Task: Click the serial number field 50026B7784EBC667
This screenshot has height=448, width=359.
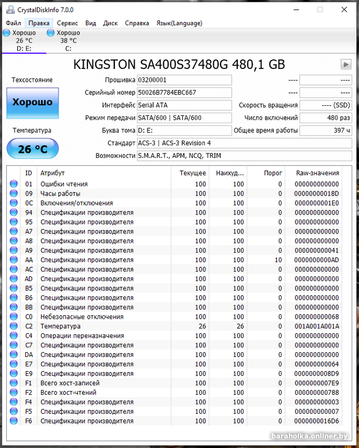Action: click(x=185, y=92)
